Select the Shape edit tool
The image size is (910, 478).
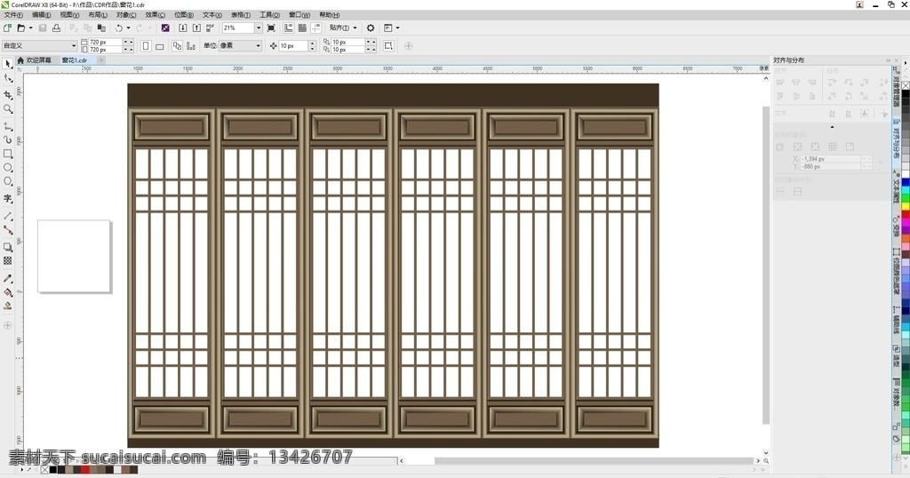(x=7, y=78)
